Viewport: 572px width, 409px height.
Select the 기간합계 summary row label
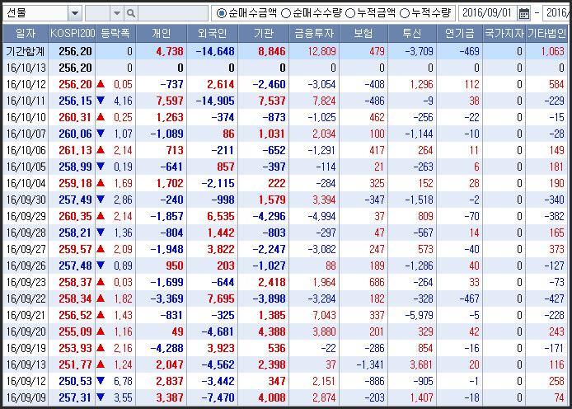click(x=26, y=51)
